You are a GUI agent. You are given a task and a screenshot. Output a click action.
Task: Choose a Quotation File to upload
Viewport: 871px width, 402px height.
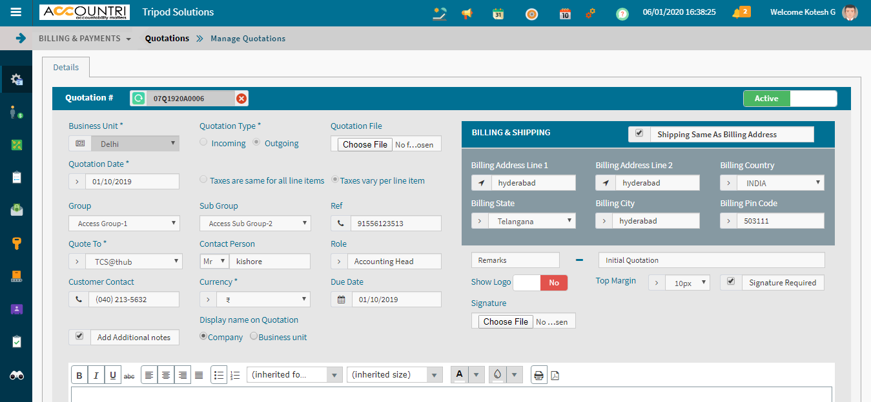[x=365, y=144]
